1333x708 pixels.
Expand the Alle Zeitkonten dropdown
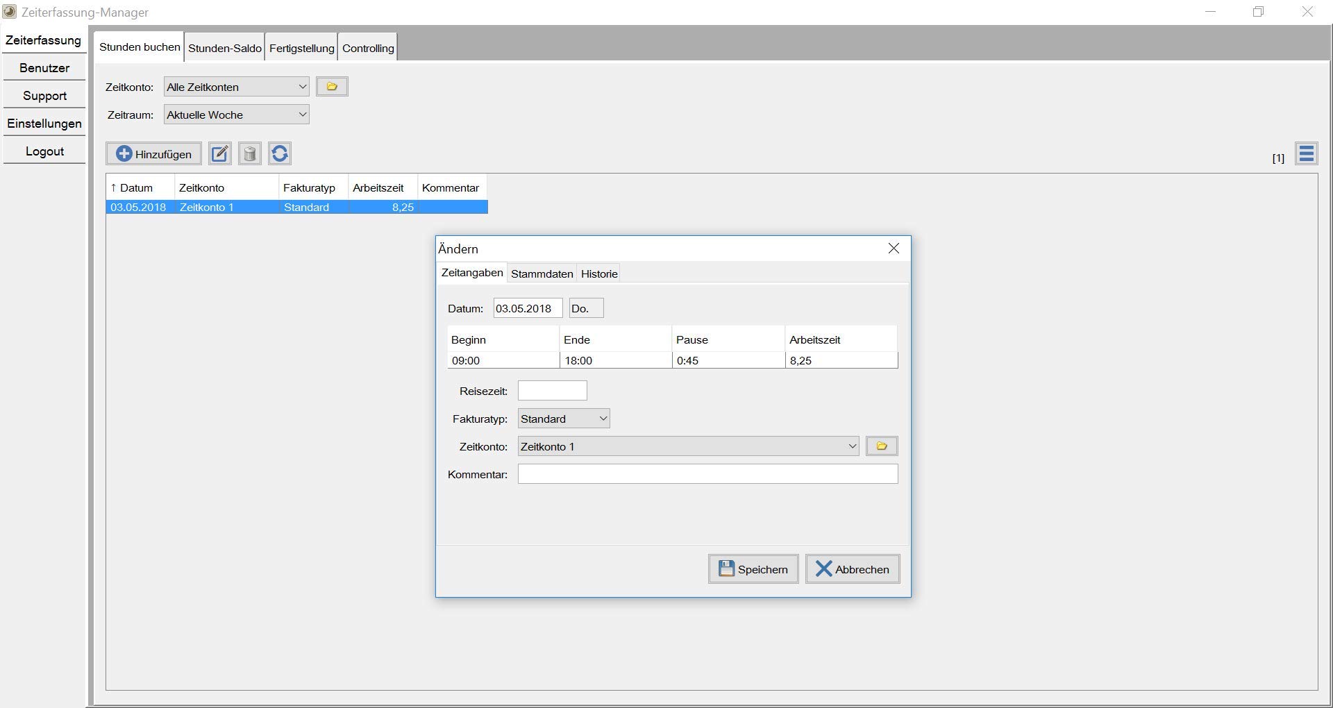tap(236, 87)
